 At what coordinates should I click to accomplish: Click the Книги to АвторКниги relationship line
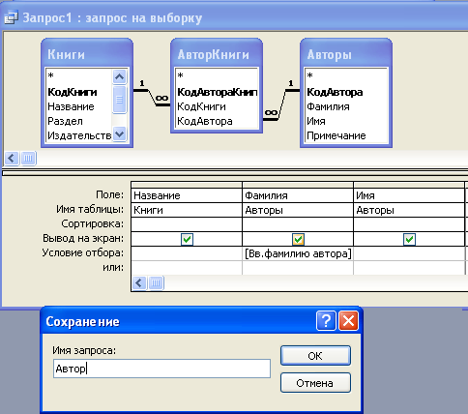pyautogui.click(x=152, y=98)
